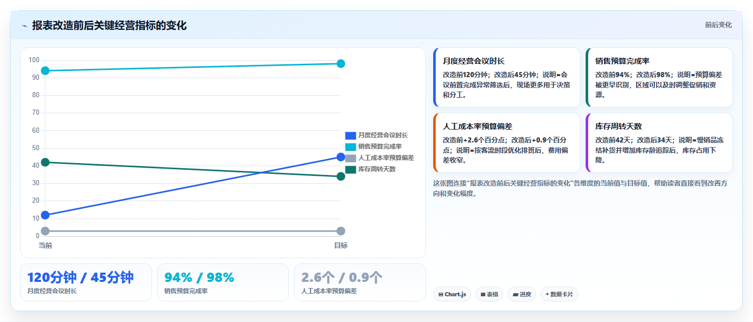This screenshot has width=753, height=322.
Task: Select the 2.6个 / 0.9个 stat card
Action: (x=360, y=282)
